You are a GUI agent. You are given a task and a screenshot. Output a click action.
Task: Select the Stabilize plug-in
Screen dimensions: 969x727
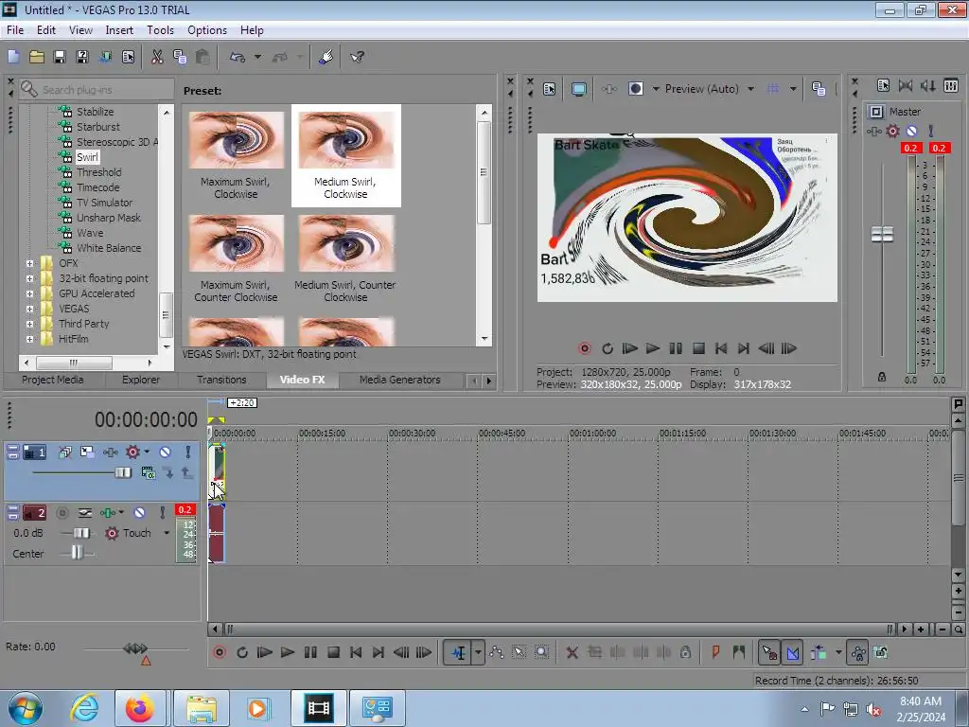click(95, 112)
